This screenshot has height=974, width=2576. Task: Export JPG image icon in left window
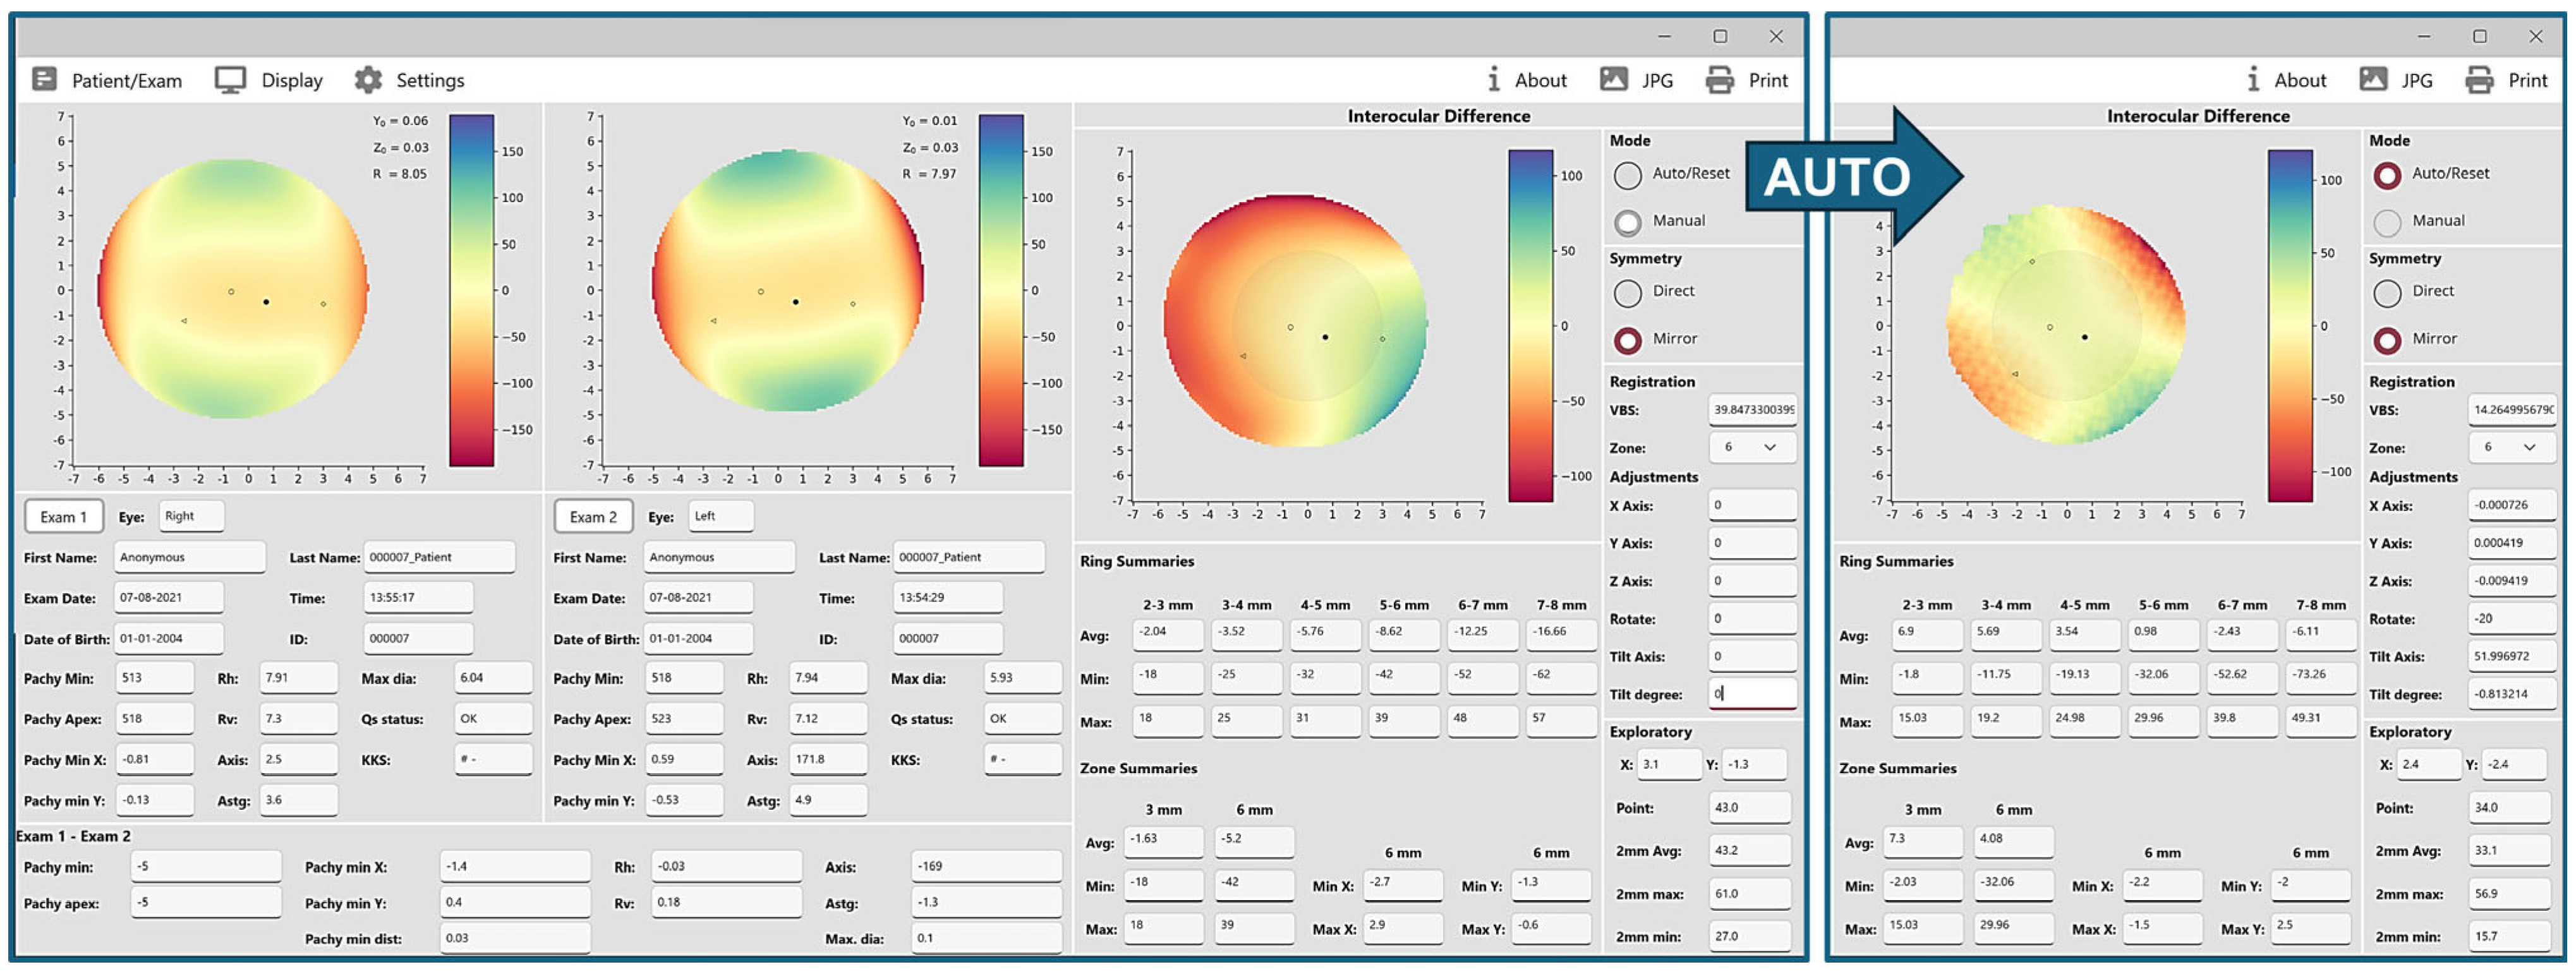(x=1613, y=79)
